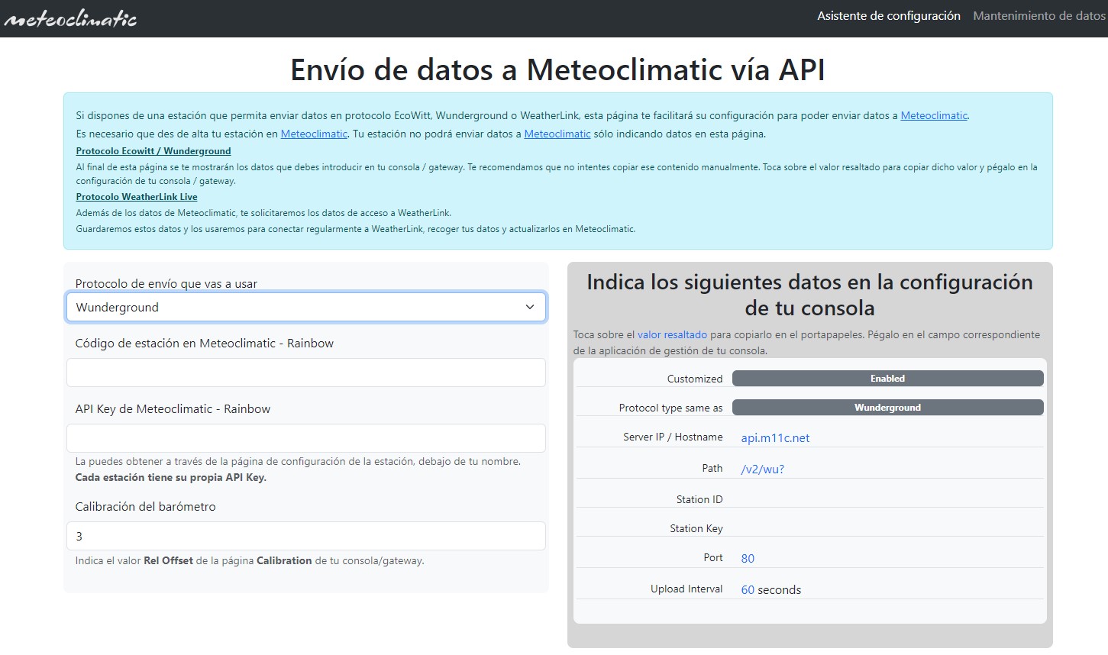Screen dimensions: 1108x655
Task: Copy the api.m11c.net hostname value
Action: pyautogui.click(x=775, y=438)
